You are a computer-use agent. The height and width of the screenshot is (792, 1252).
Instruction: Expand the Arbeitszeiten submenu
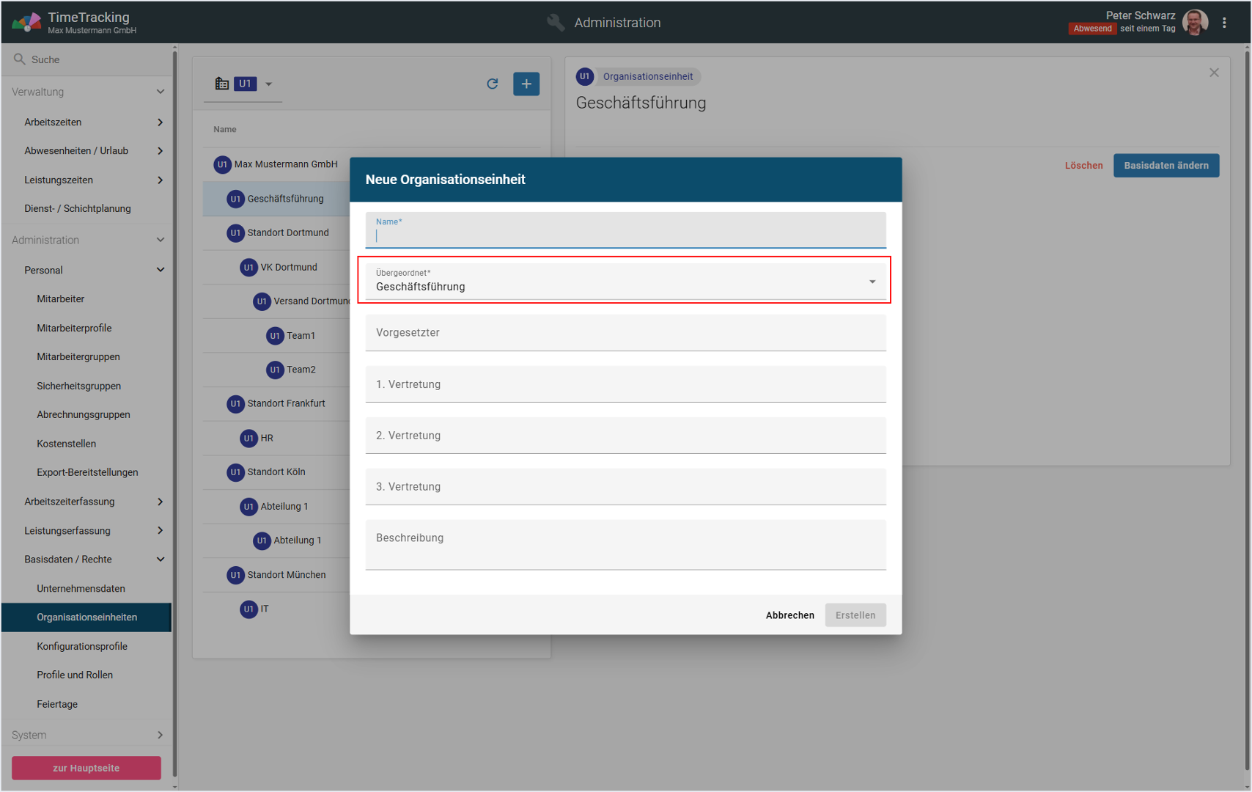pyautogui.click(x=160, y=122)
